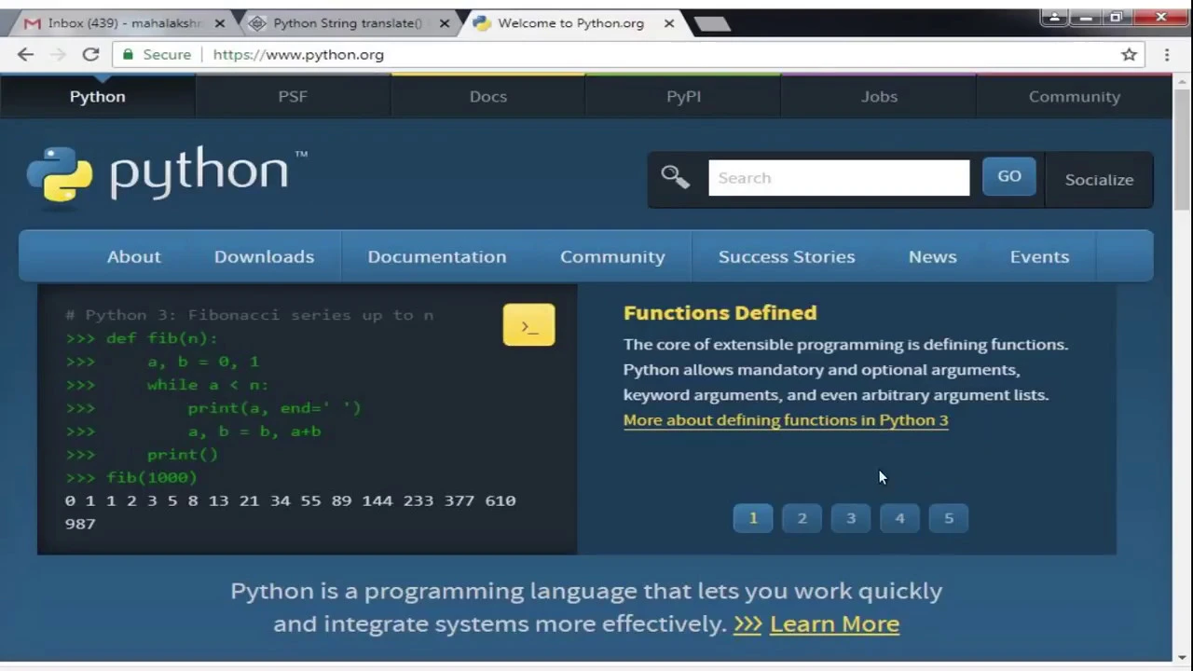Click the '>>>' arrows before Learn More
Image resolution: width=1193 pixels, height=671 pixels.
coord(747,623)
